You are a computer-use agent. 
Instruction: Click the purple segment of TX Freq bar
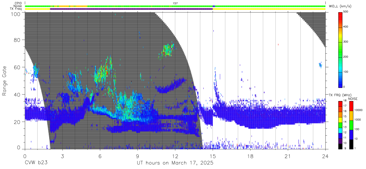click(131, 9)
